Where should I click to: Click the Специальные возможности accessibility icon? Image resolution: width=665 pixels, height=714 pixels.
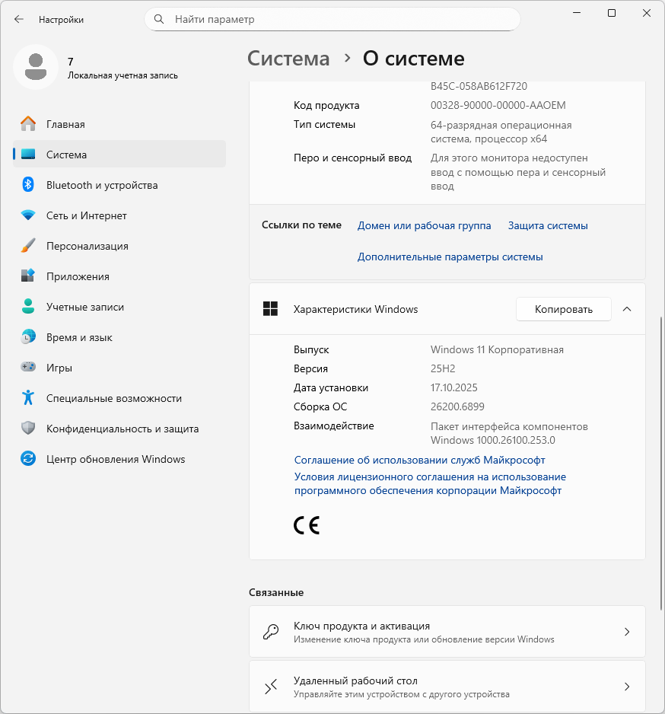pos(28,398)
